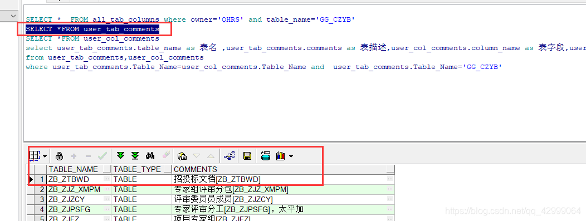Open ellipsis editor for 评审委员员成员 comments cell
This screenshot has height=221, width=586.
[390, 199]
